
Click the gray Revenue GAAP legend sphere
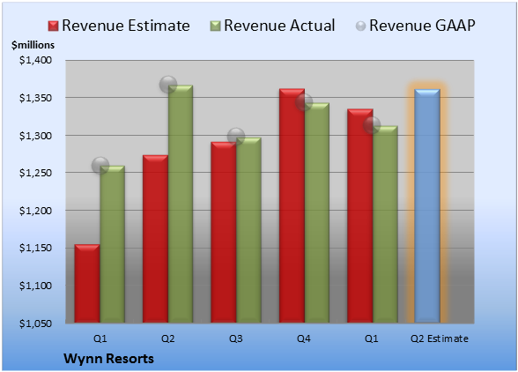point(361,26)
